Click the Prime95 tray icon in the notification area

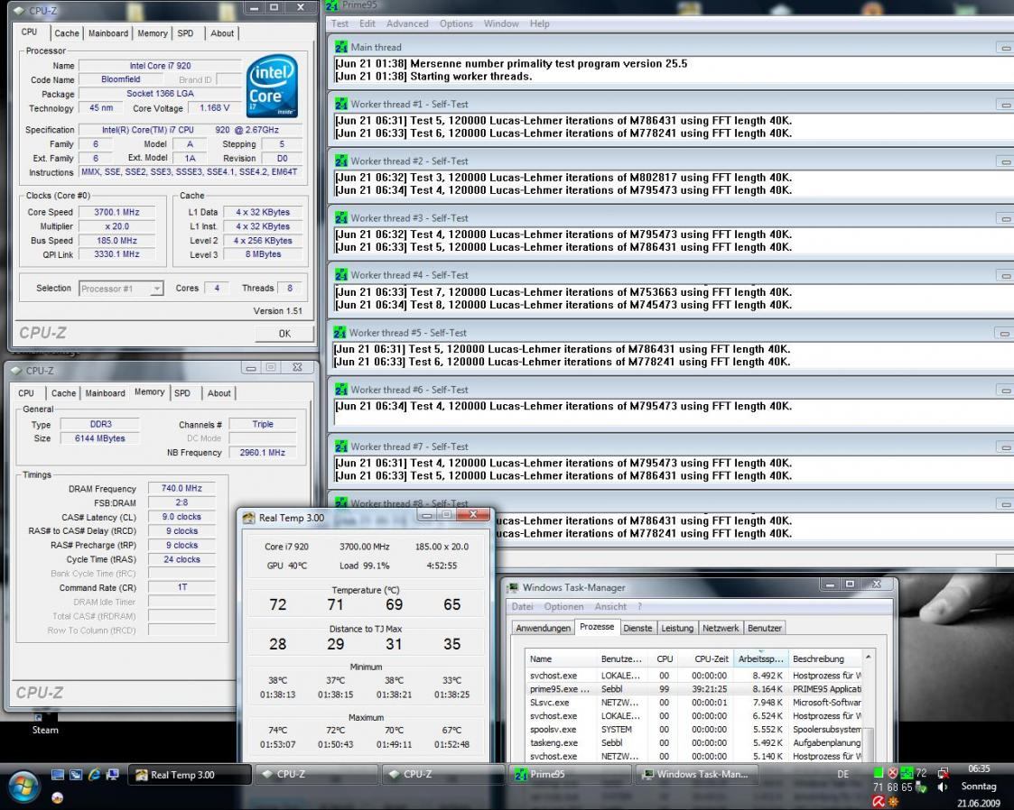[907, 772]
